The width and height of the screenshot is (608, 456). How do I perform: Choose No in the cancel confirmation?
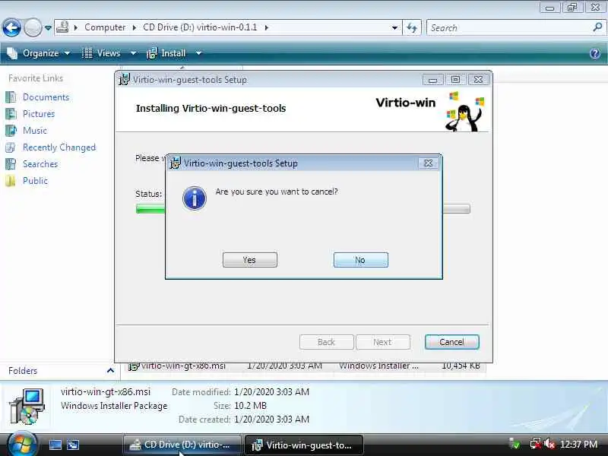pyautogui.click(x=360, y=260)
